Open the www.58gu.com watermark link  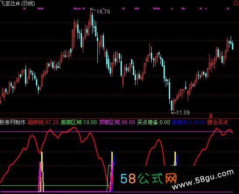[203, 180]
